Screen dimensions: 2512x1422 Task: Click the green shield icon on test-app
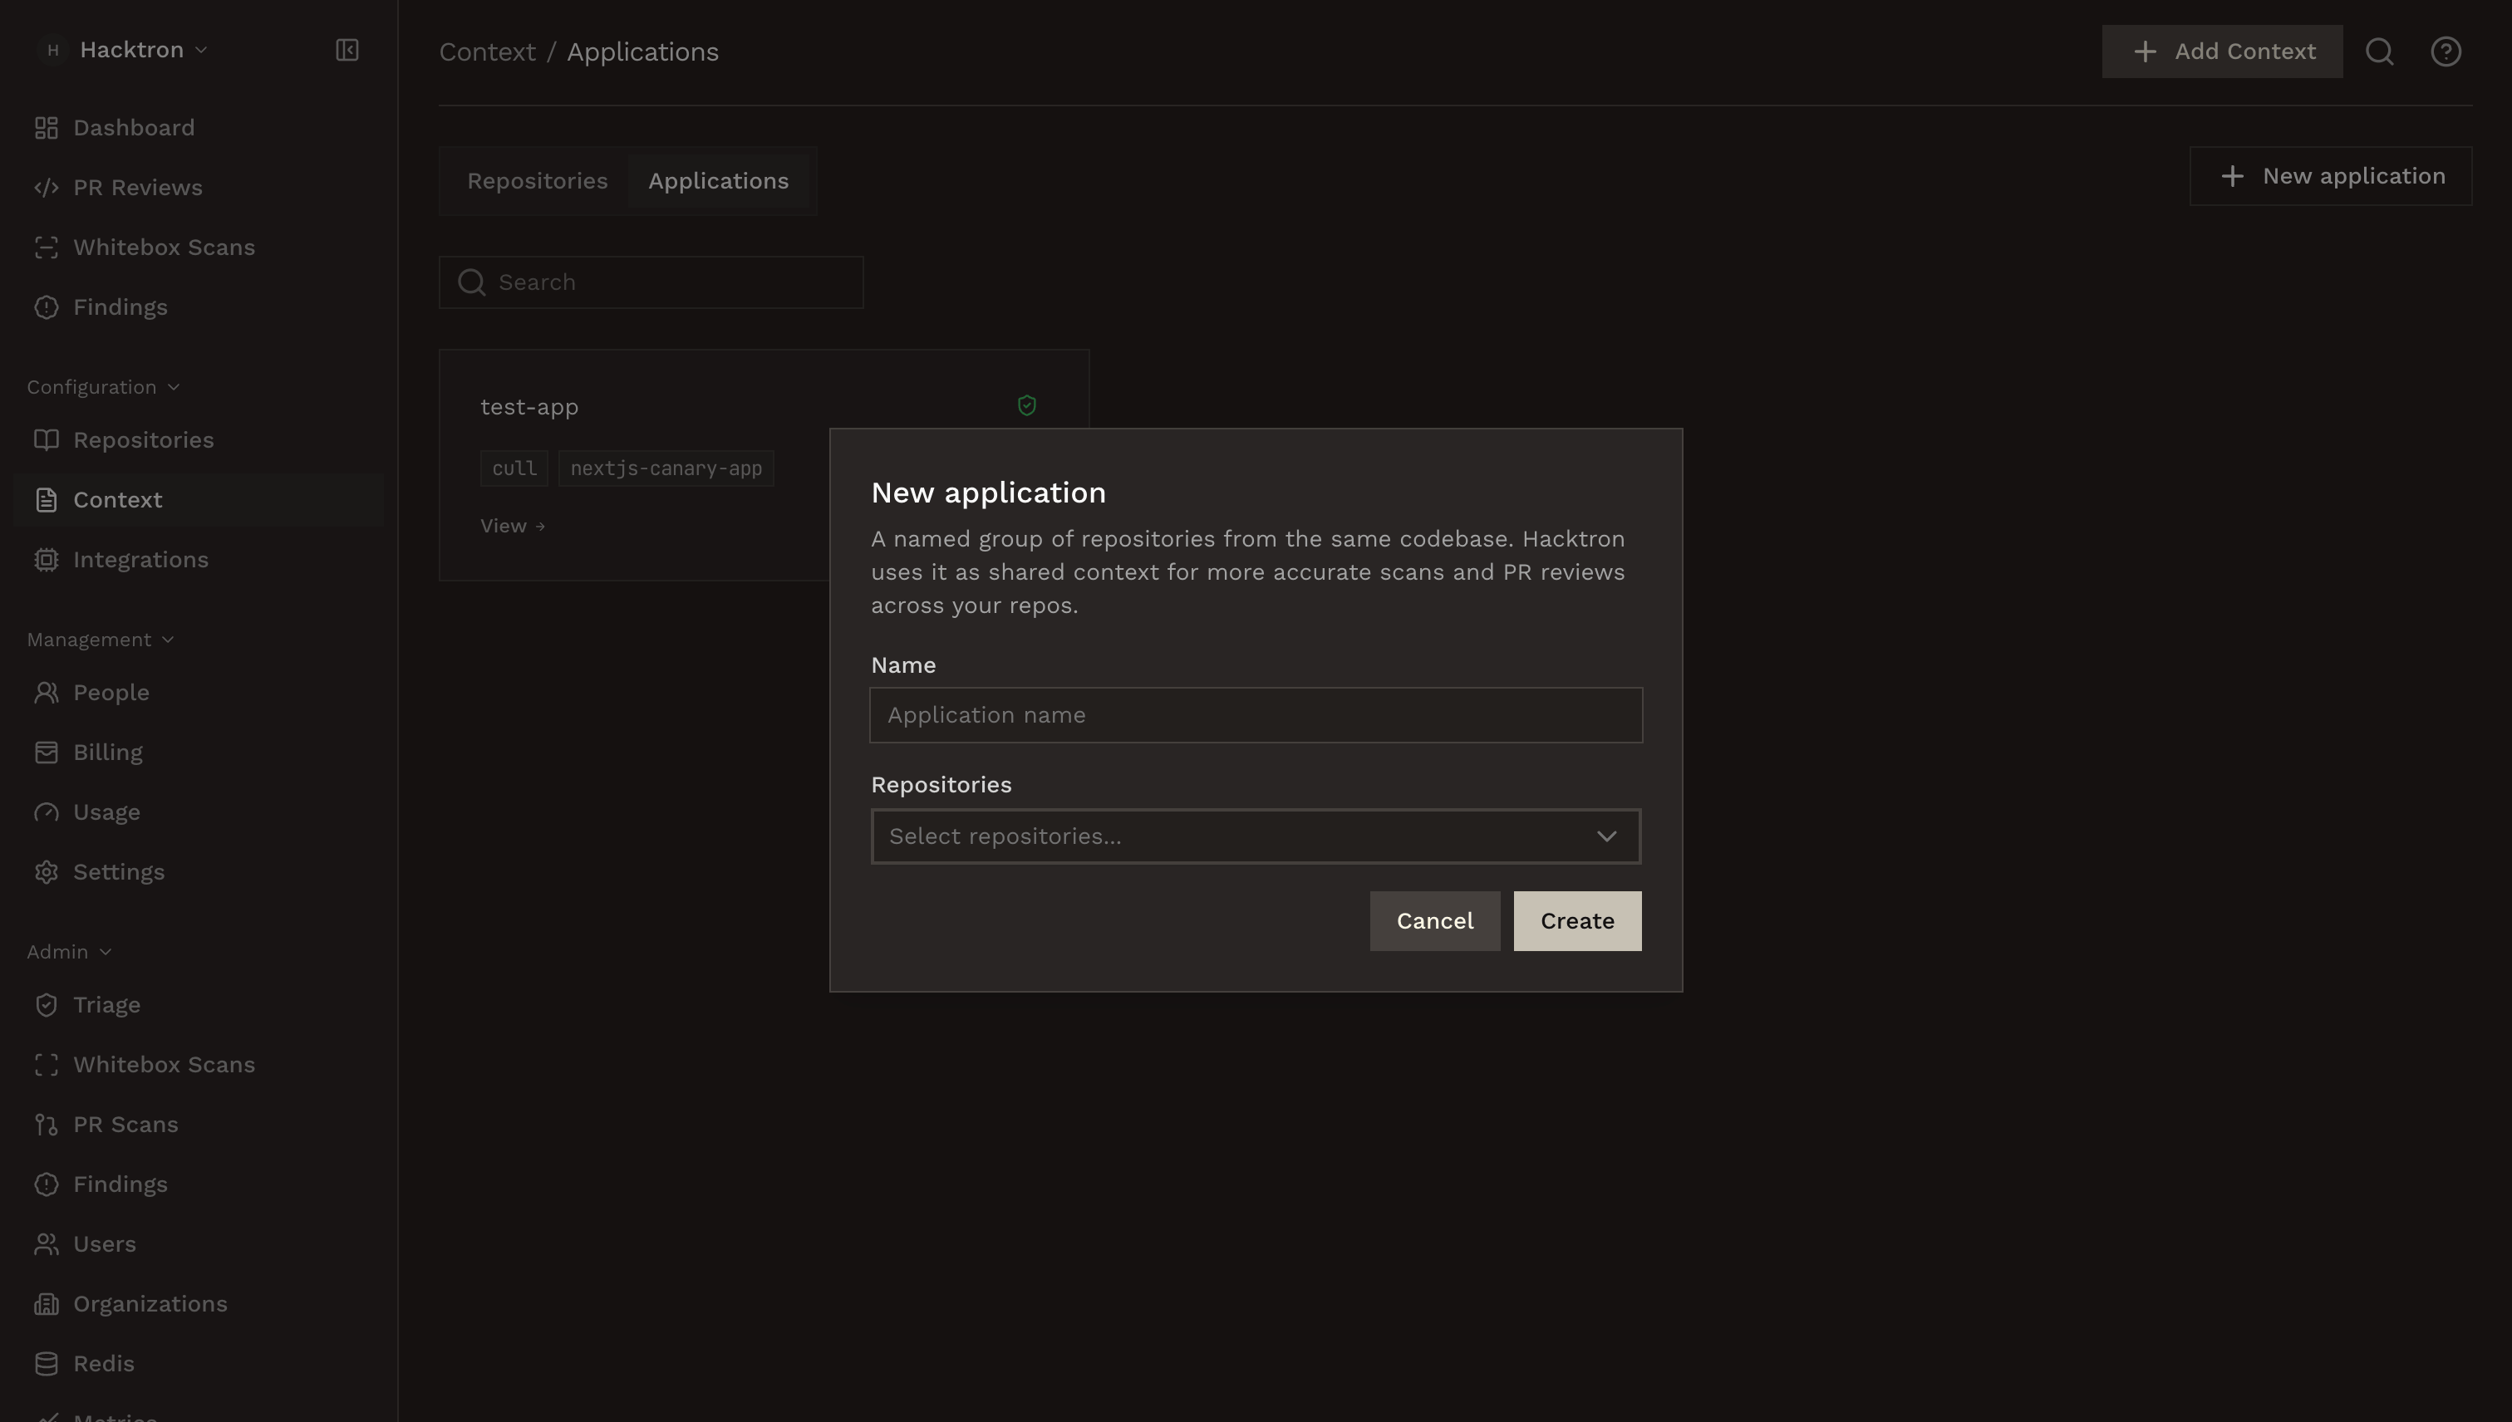click(x=1026, y=405)
